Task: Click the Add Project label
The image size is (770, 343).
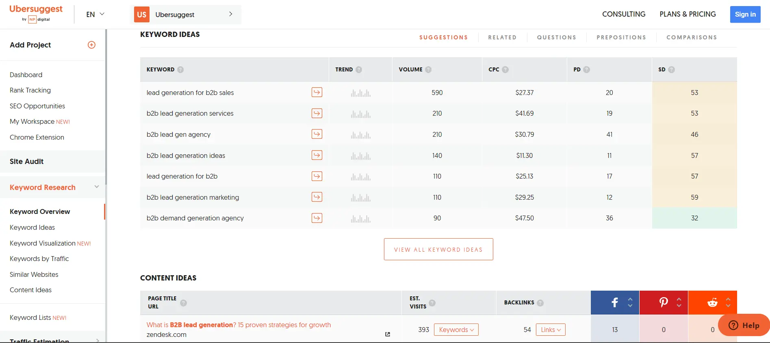Action: [x=30, y=45]
